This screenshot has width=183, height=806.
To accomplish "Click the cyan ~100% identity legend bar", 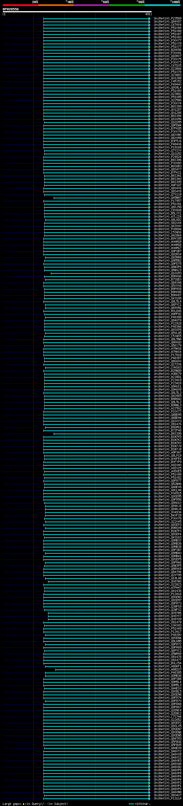I will point(162,5).
